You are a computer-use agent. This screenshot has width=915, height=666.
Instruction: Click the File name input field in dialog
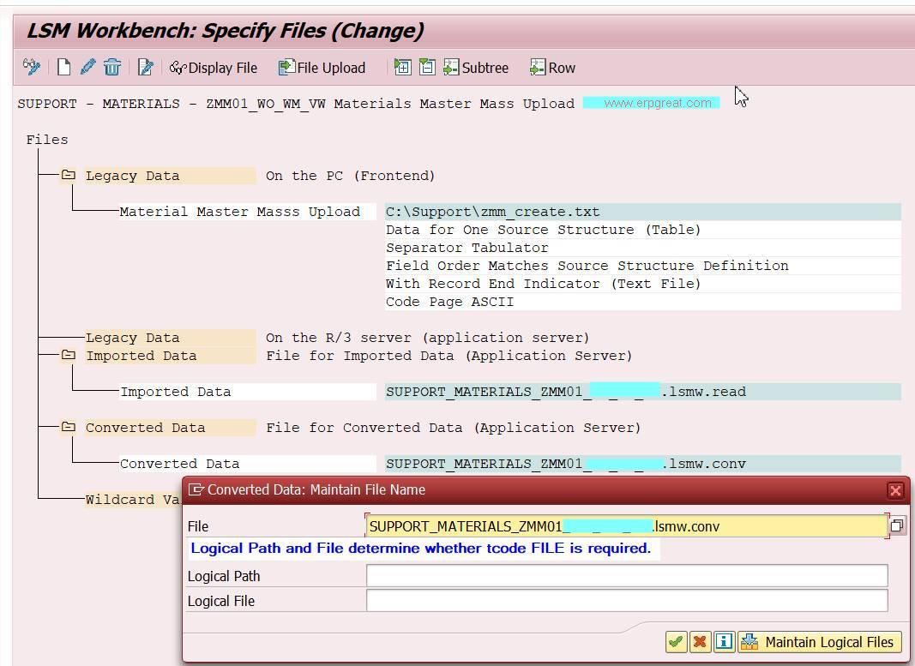tap(627, 526)
